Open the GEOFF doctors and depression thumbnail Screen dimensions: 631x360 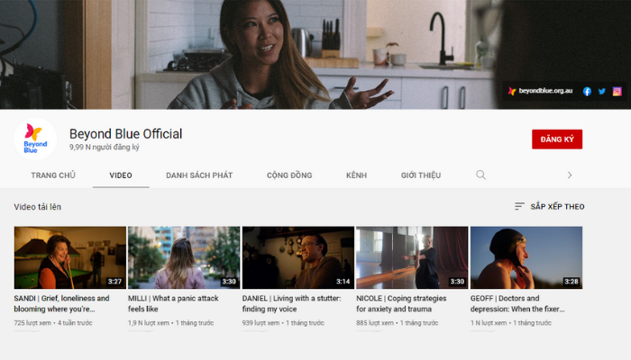(x=526, y=257)
